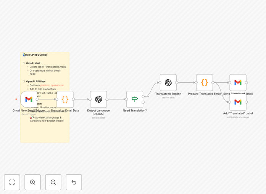Click the 'Add 'Translated' Label' text label

pyautogui.click(x=238, y=113)
